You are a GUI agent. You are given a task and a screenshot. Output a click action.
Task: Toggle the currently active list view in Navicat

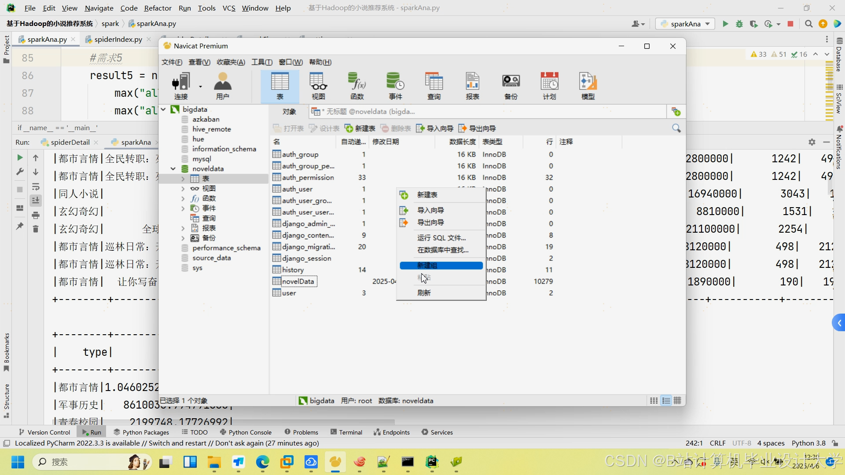pyautogui.click(x=666, y=400)
